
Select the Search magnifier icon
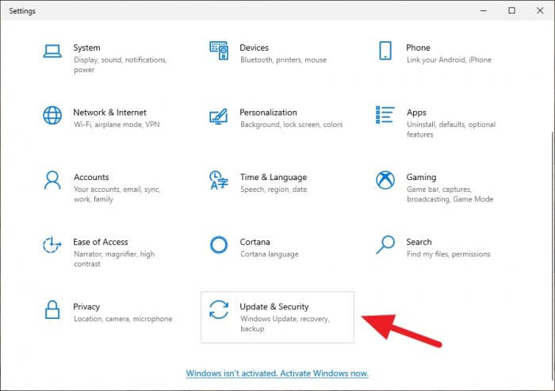click(x=385, y=245)
